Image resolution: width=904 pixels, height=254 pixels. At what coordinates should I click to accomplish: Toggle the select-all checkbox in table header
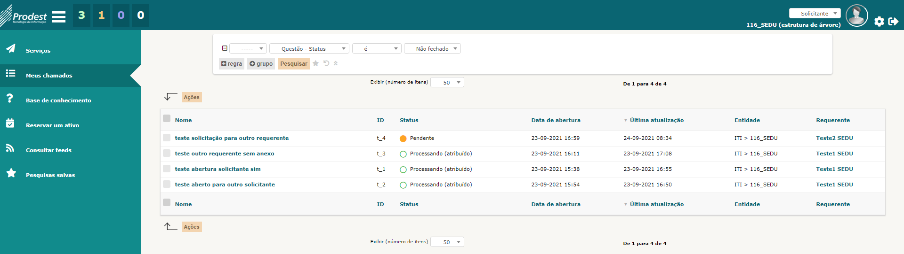tap(167, 118)
